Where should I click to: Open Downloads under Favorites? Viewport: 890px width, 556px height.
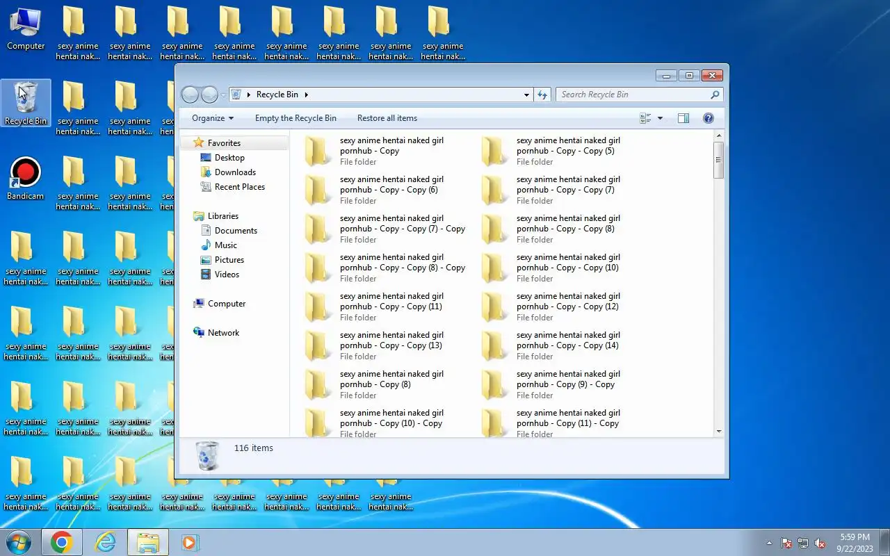tap(235, 172)
